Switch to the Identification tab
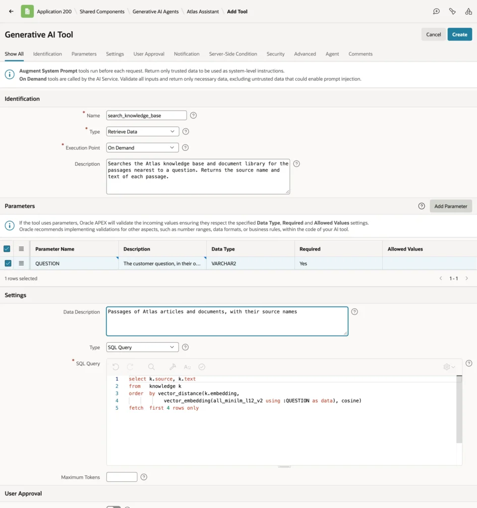Screen dimensions: 477x508 point(47,54)
